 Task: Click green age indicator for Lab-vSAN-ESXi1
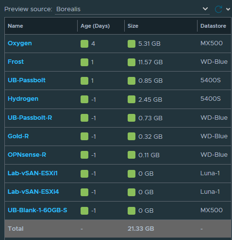tap(84, 174)
